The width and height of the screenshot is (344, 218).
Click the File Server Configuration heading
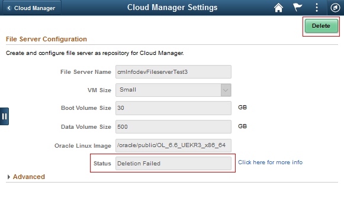(46, 39)
